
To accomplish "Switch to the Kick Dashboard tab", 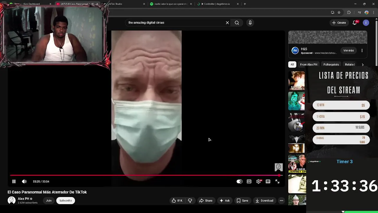I will [x=30, y=4].
